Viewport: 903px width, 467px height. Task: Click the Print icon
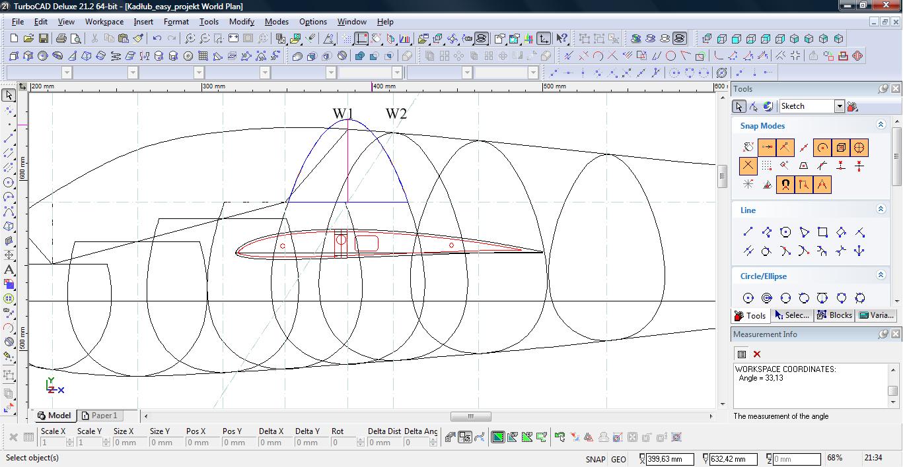pyautogui.click(x=61, y=39)
